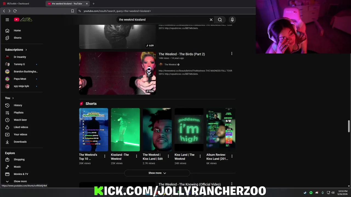The width and height of the screenshot is (351, 197).
Task: Start voice search with microphone icon
Action: (x=232, y=20)
